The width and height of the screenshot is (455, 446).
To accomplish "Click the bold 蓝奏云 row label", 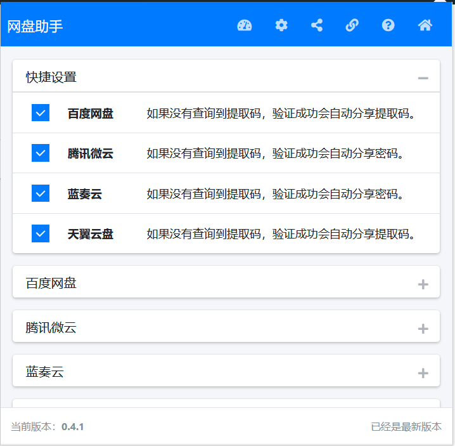I will click(85, 193).
